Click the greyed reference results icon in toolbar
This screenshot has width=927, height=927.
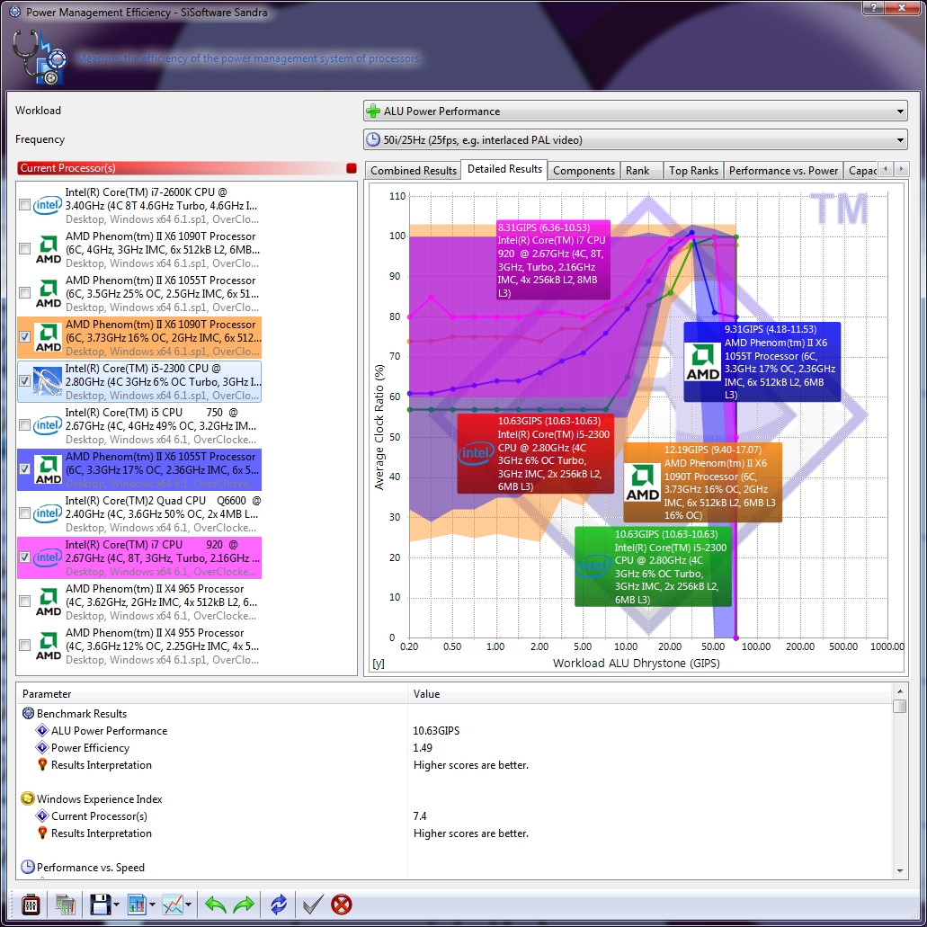[x=65, y=904]
